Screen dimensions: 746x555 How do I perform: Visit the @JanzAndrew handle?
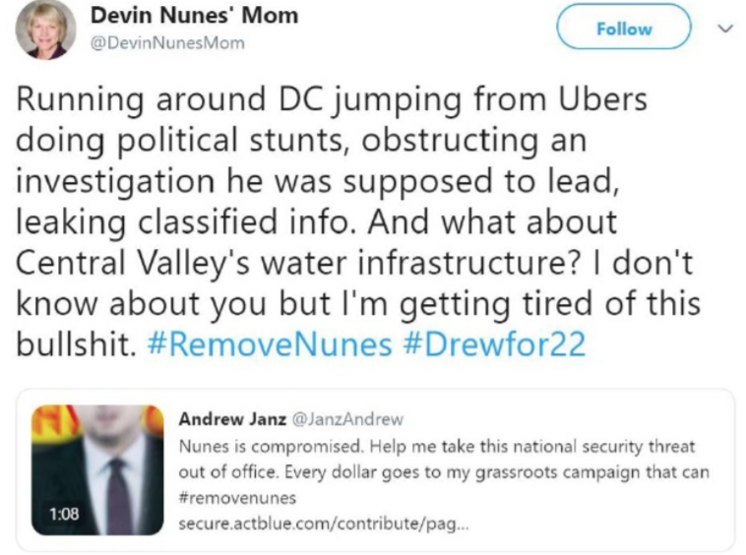347,419
